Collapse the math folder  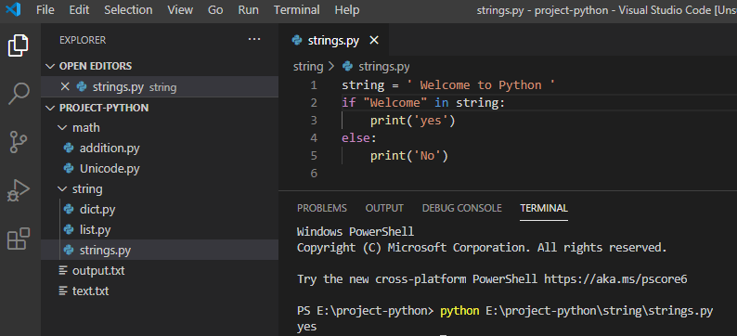click(62, 128)
